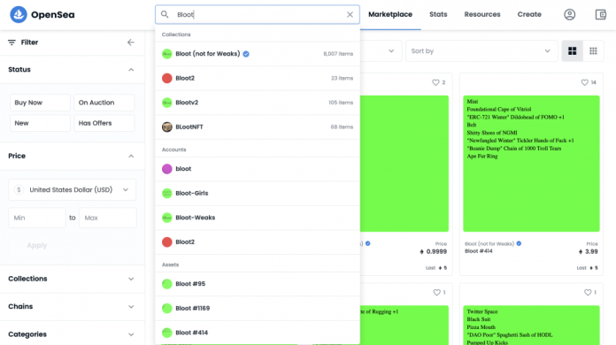
Task: Toggle the Has Offers status filter
Action: pos(104,123)
